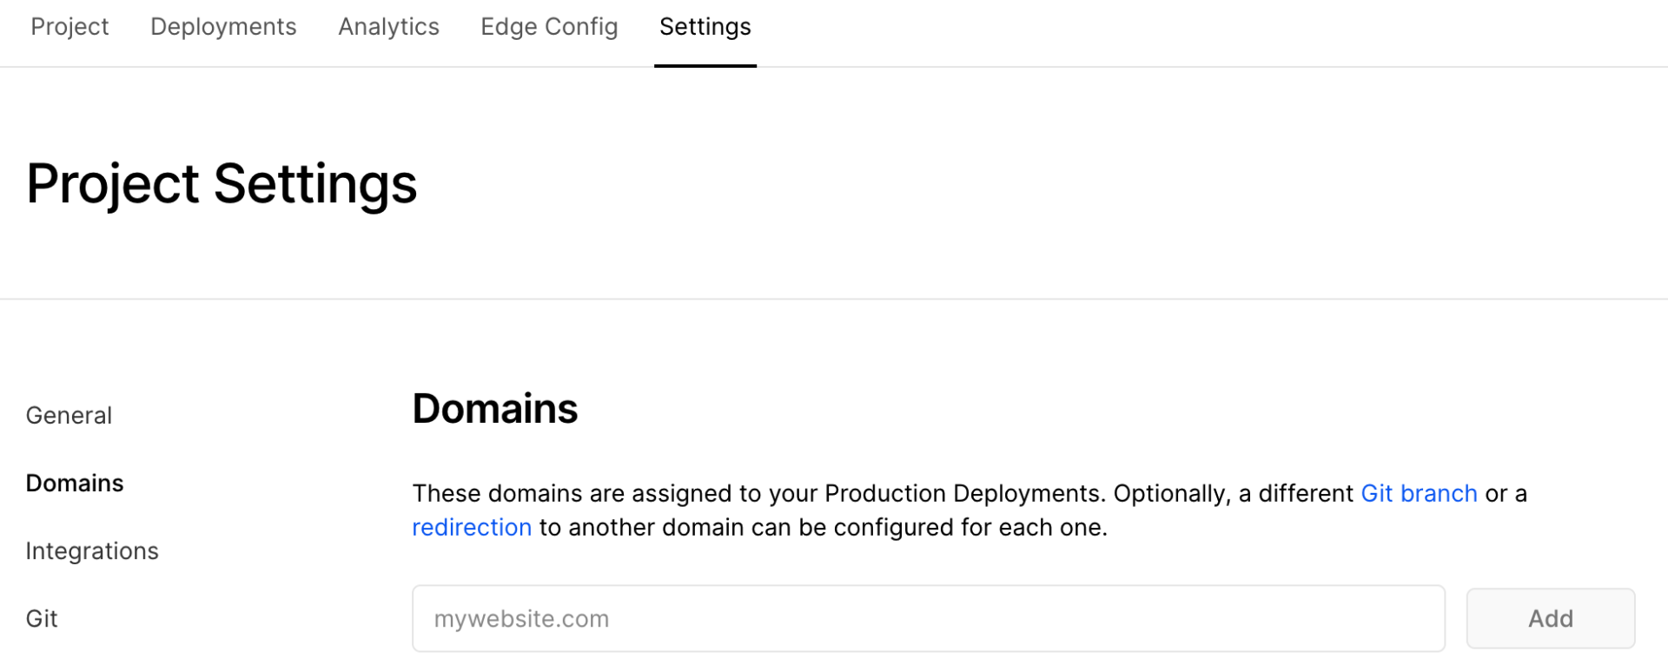1668x671 pixels.
Task: Click the words Production Deployments in description
Action: pyautogui.click(x=964, y=494)
